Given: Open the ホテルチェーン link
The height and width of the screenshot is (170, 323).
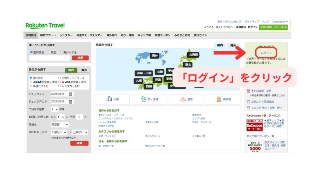Looking at the screenshot, I should [x=153, y=136].
